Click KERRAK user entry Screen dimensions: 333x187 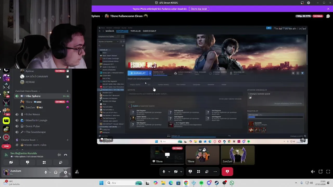click(44, 82)
